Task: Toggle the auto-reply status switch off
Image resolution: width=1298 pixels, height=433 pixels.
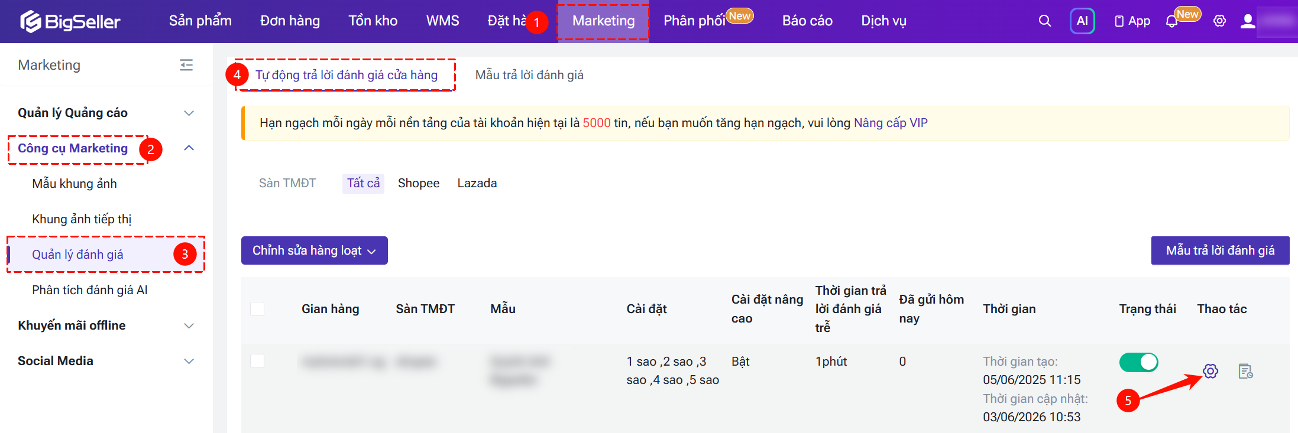Action: click(1138, 362)
